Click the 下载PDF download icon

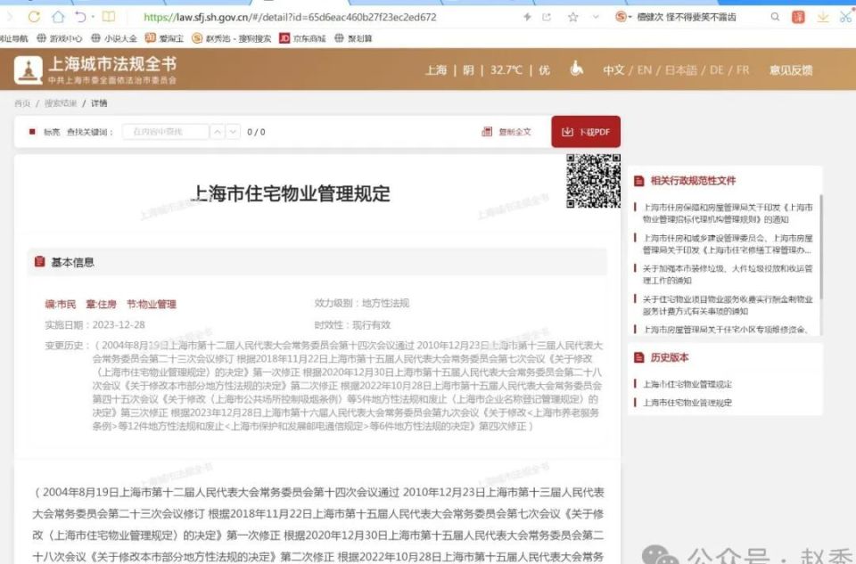568,131
